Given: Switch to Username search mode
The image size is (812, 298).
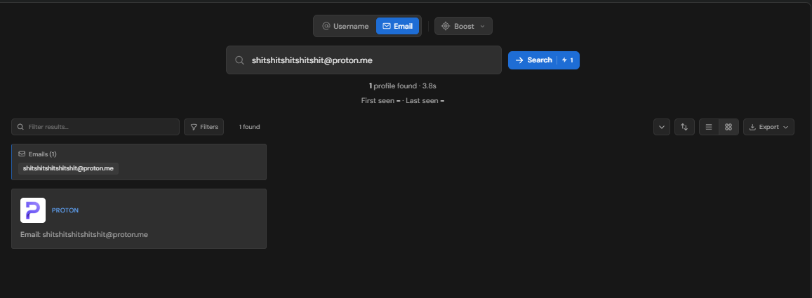Looking at the screenshot, I should coord(345,26).
